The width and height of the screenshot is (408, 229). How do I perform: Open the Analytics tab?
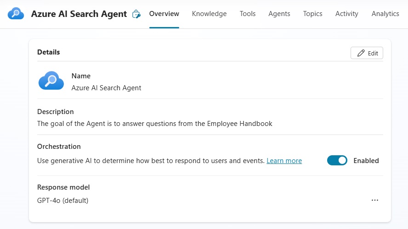385,14
